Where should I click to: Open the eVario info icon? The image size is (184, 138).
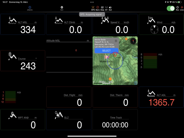(x=30, y=7)
